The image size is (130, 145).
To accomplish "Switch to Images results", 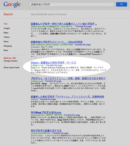I will 7,28.
